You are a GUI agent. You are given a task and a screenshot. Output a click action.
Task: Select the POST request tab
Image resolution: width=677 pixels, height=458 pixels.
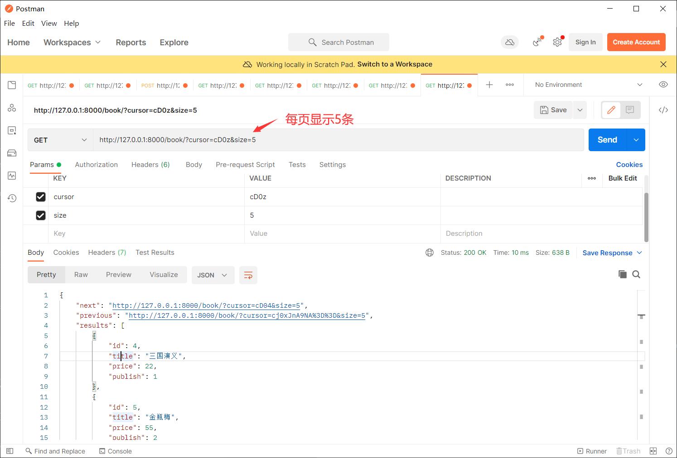pos(164,85)
